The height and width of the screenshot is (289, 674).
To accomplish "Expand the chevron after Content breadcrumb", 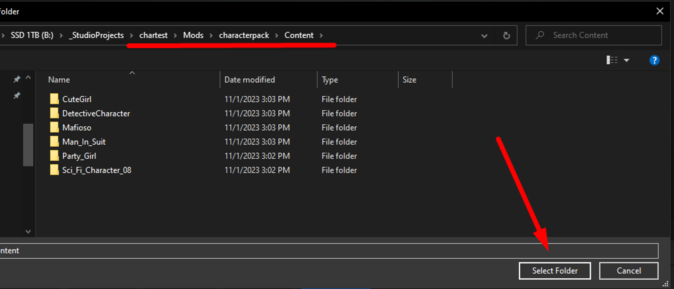I will (x=321, y=35).
